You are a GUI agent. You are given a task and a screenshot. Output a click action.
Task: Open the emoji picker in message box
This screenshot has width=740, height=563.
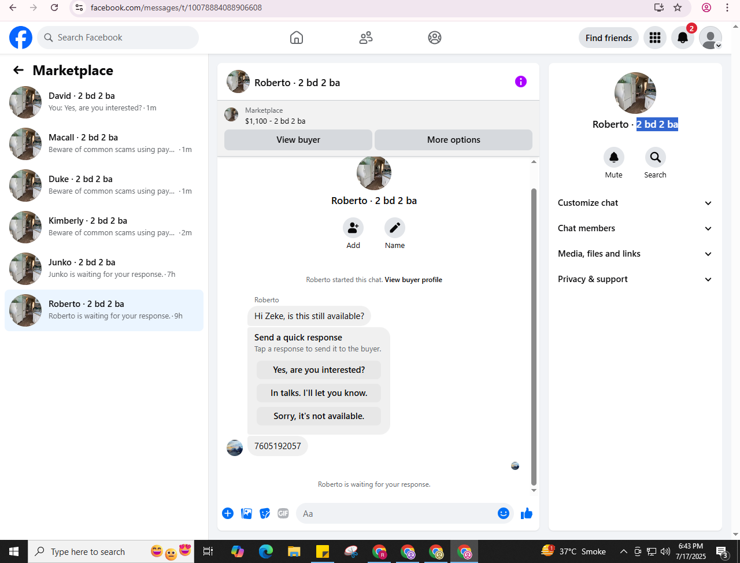pyautogui.click(x=504, y=513)
